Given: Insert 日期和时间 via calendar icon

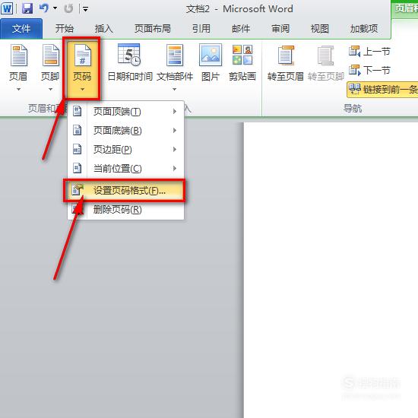Looking at the screenshot, I should [x=129, y=55].
